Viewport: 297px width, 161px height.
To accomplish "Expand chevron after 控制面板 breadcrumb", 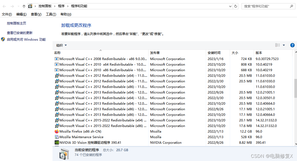I will 55,6.
